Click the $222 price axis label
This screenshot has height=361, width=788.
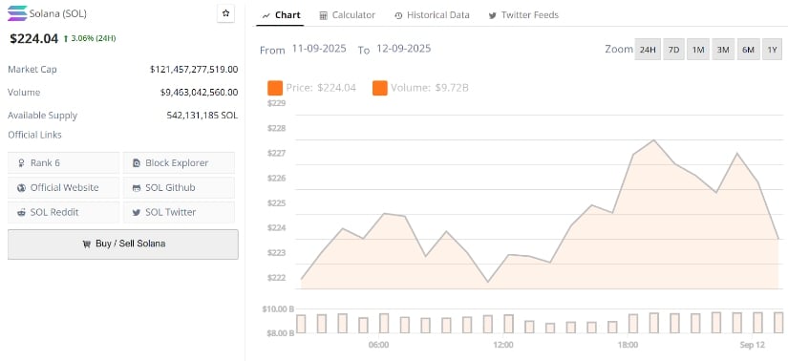tap(276, 278)
